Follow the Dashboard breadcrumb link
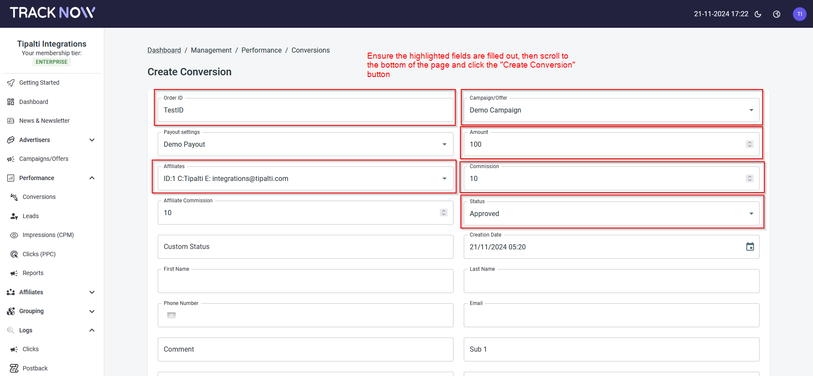813x376 pixels. pos(164,50)
